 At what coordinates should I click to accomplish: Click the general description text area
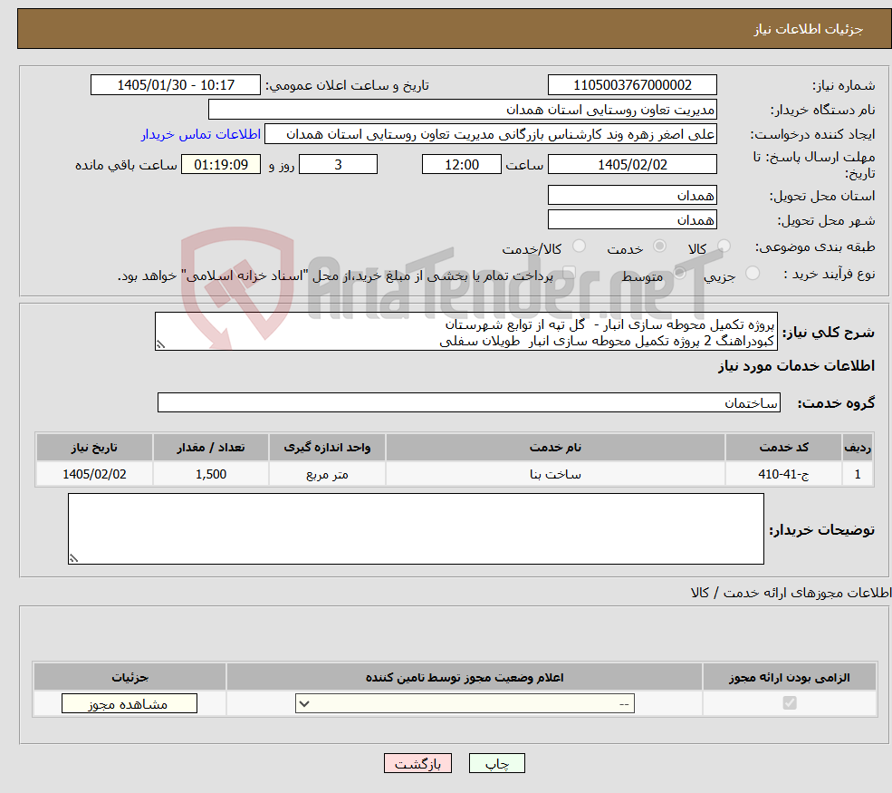465,332
